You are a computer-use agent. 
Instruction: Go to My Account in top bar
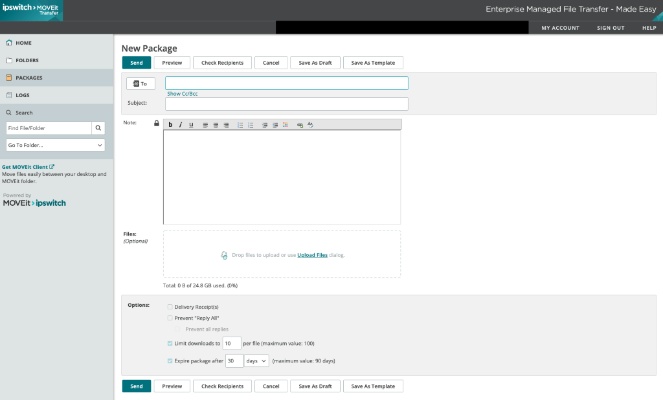pos(560,28)
